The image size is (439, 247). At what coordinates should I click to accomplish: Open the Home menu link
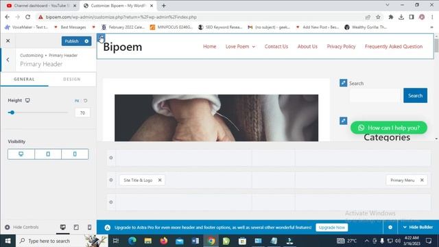click(209, 47)
